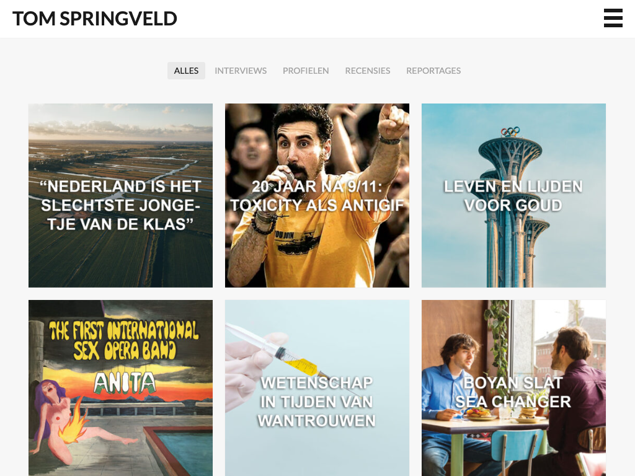
Task: Switch to the Profielen filter tab
Action: (x=306, y=71)
